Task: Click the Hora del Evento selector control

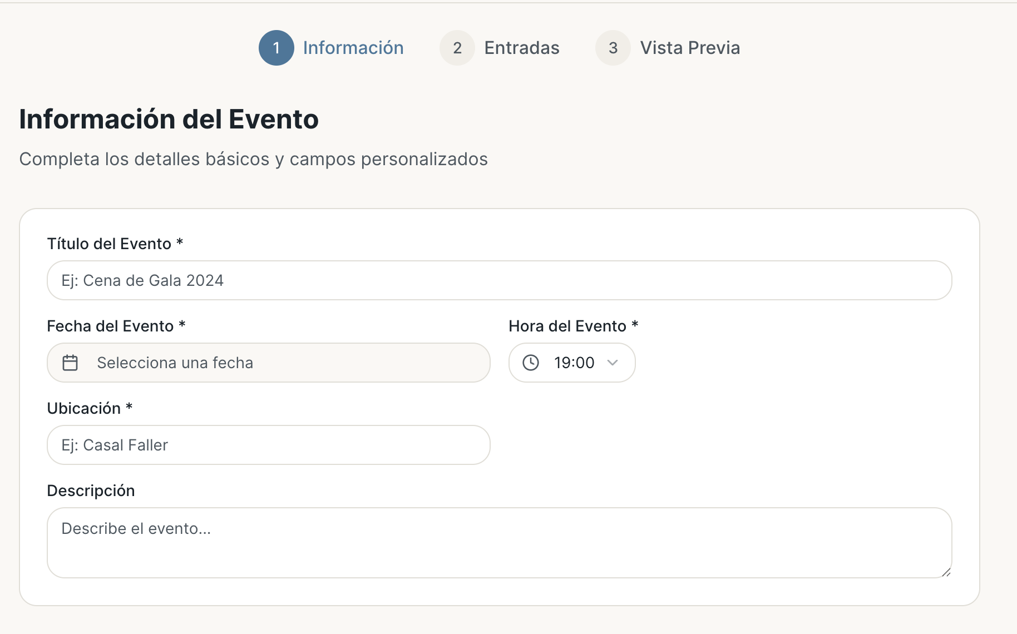Action: pos(572,363)
